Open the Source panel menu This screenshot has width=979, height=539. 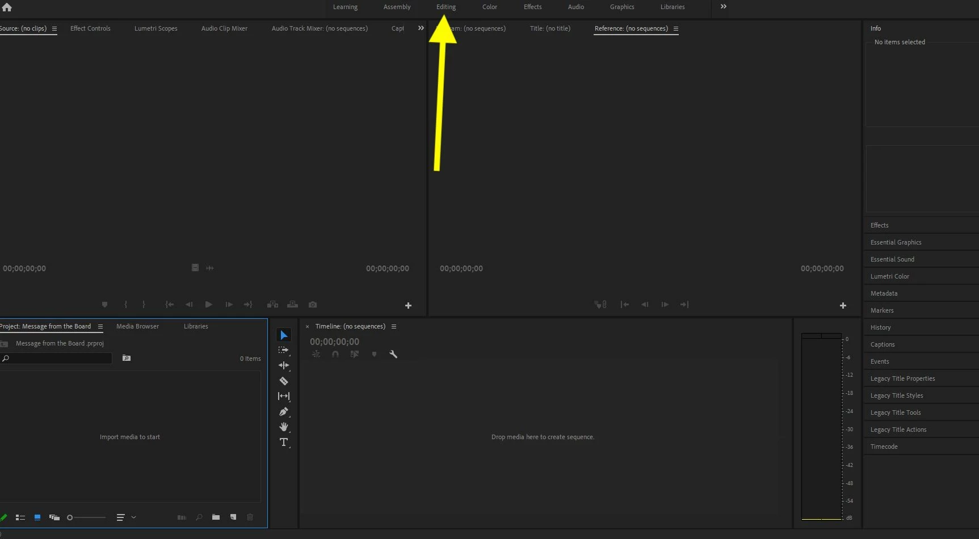click(x=54, y=28)
